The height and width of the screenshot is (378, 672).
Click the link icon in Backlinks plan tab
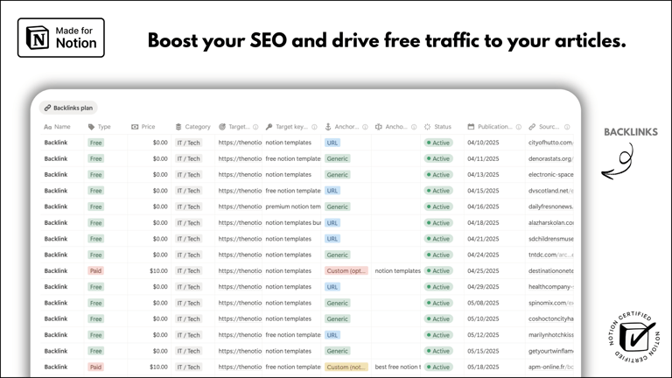(x=47, y=108)
